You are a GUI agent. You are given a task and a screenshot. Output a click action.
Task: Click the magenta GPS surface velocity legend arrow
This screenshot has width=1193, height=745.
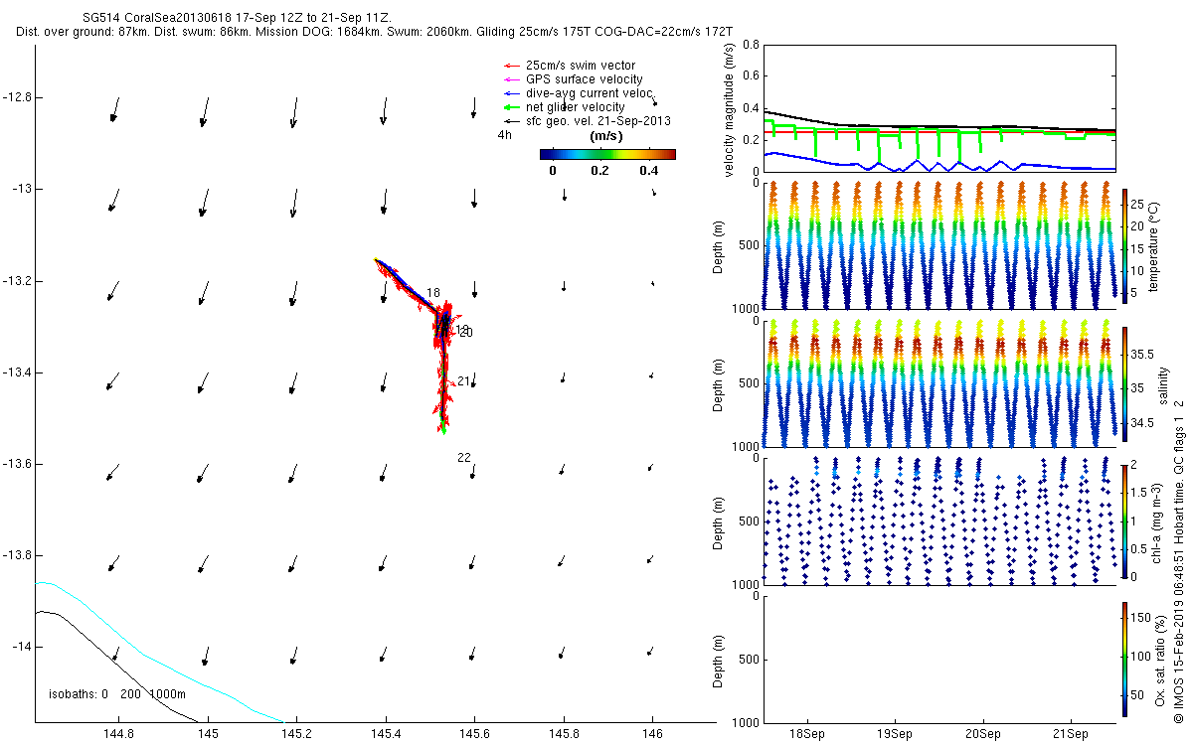click(x=510, y=79)
